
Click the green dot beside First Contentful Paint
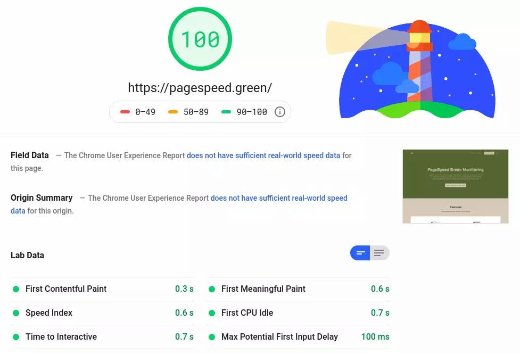16,289
